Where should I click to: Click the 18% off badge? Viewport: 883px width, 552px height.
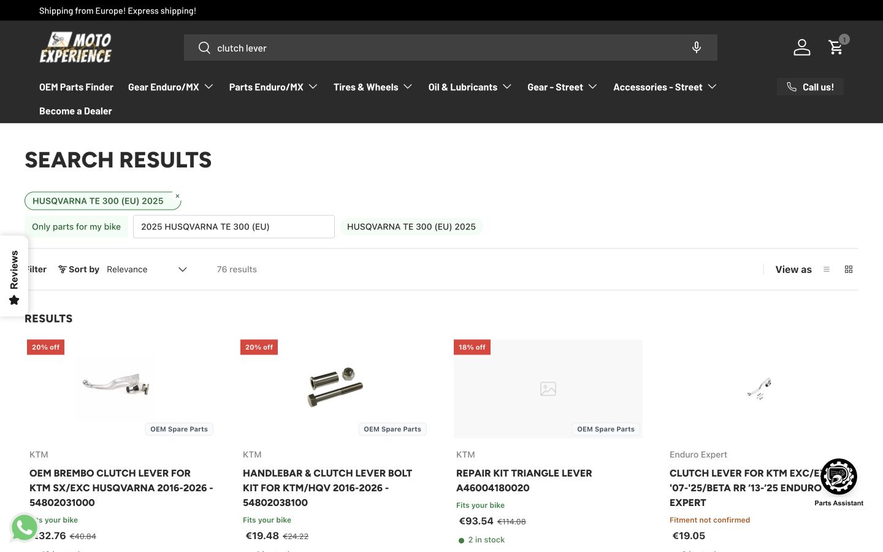pos(472,347)
